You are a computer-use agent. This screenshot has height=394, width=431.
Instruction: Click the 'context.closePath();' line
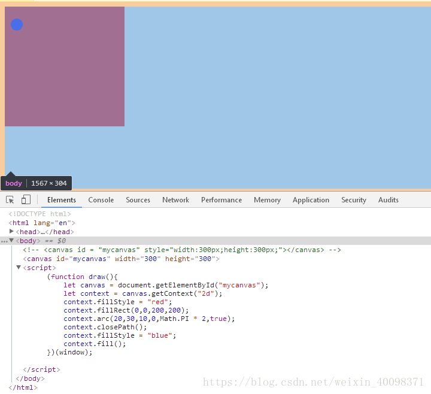(x=105, y=327)
